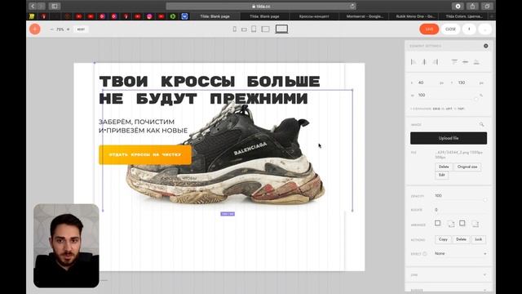This screenshot has width=522, height=294.
Task: Click the orange add element plus button
Action: 34,29
